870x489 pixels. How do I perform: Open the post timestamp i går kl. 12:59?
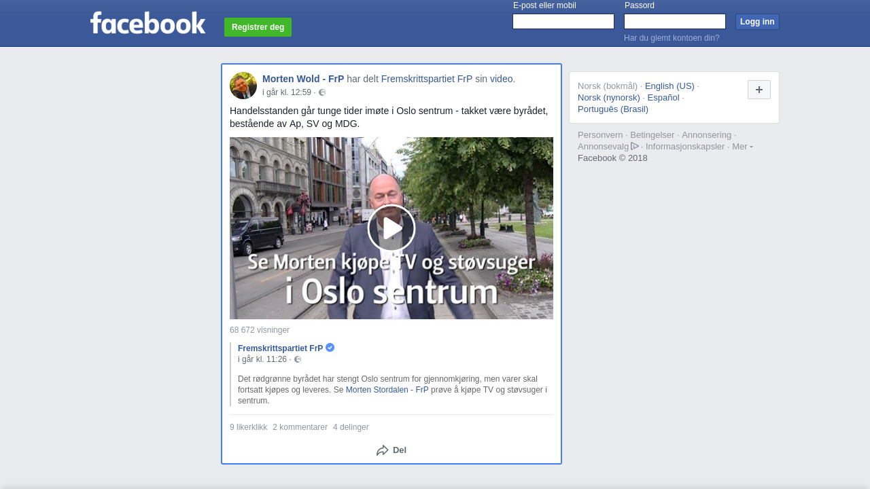(287, 92)
